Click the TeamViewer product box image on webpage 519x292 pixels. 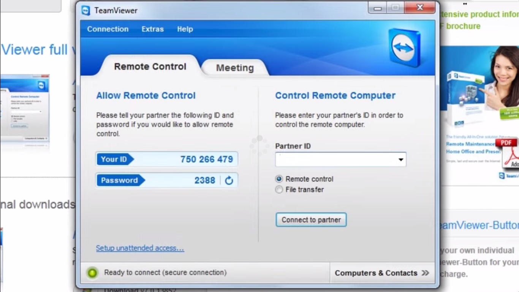coord(466,99)
